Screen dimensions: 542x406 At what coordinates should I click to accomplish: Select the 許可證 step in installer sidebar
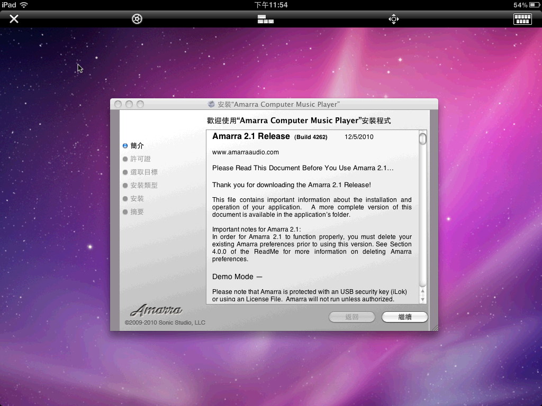pyautogui.click(x=137, y=159)
